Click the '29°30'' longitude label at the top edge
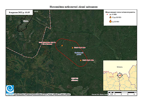 pyautogui.click(x=36, y=12)
